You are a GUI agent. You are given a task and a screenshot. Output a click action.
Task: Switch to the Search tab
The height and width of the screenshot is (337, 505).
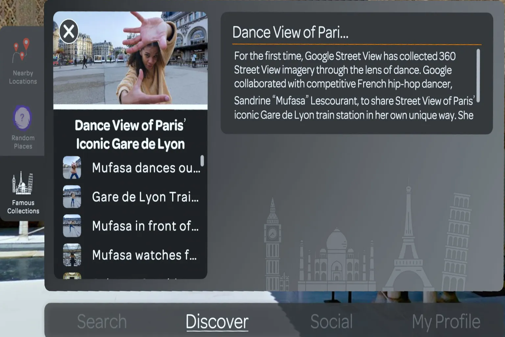point(102,322)
